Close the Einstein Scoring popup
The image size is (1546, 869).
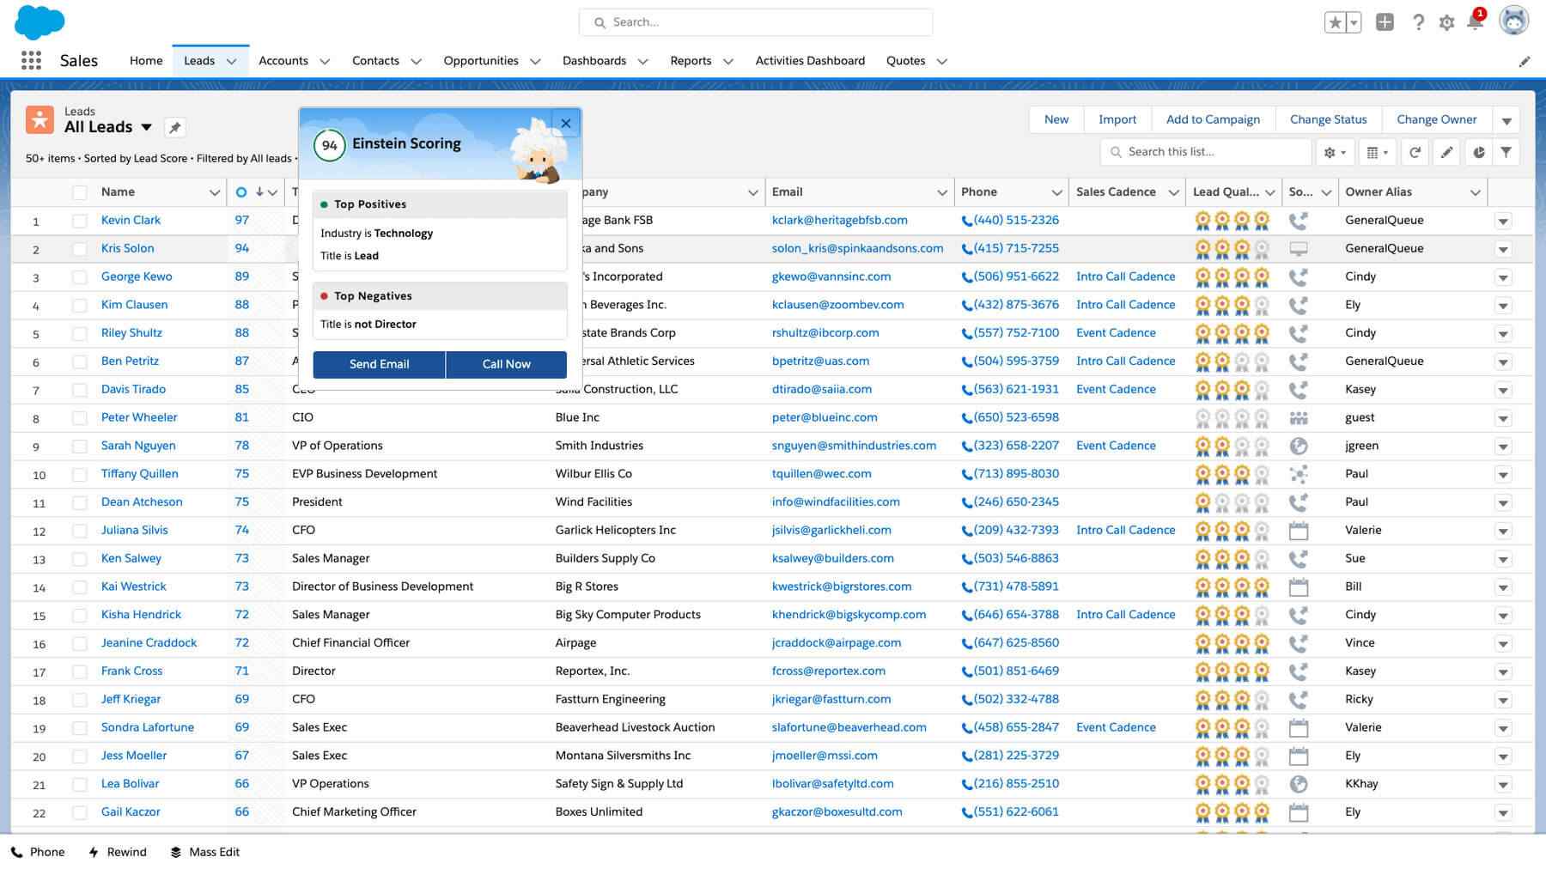point(566,123)
